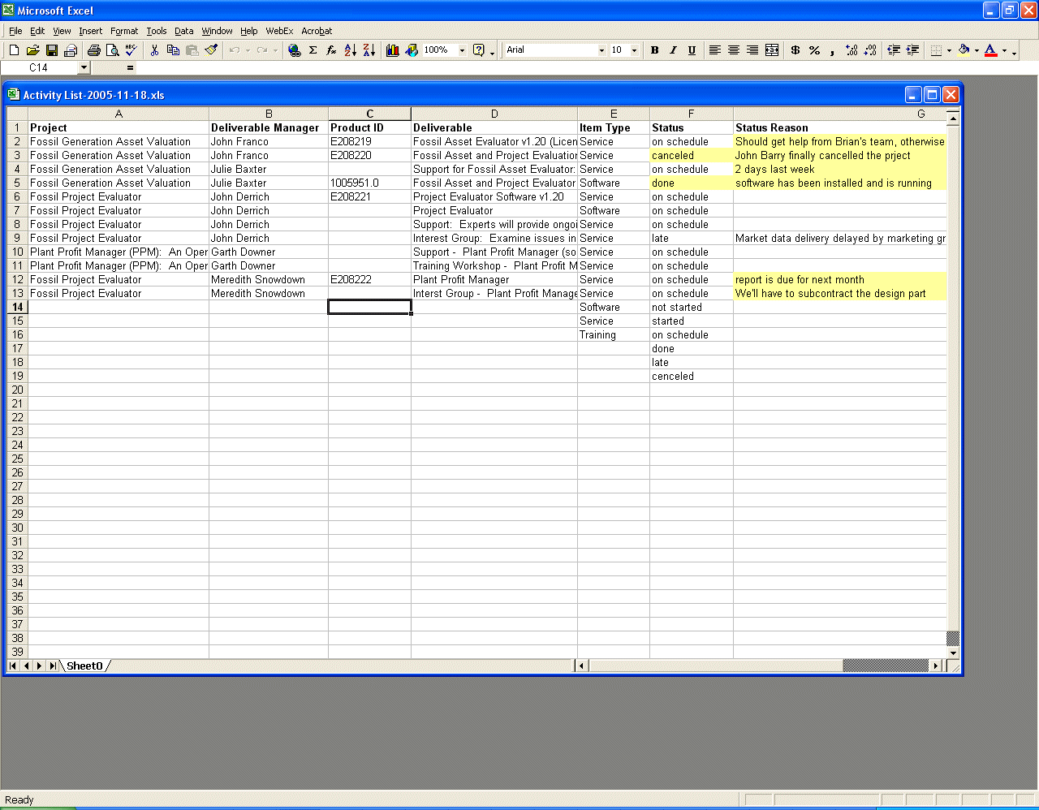
Task: Align cell text left
Action: [715, 50]
